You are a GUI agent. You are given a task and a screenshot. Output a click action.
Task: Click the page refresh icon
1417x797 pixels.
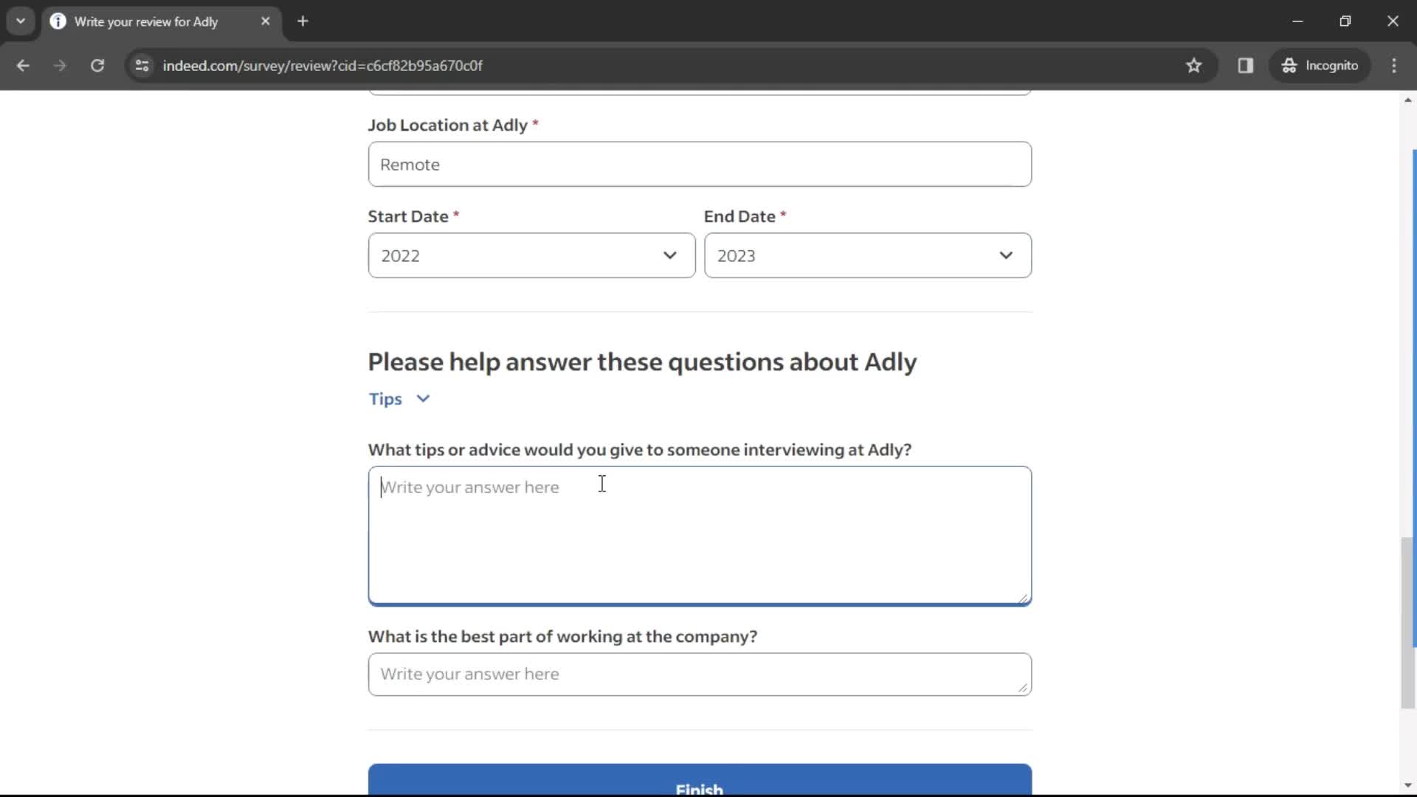pyautogui.click(x=97, y=65)
